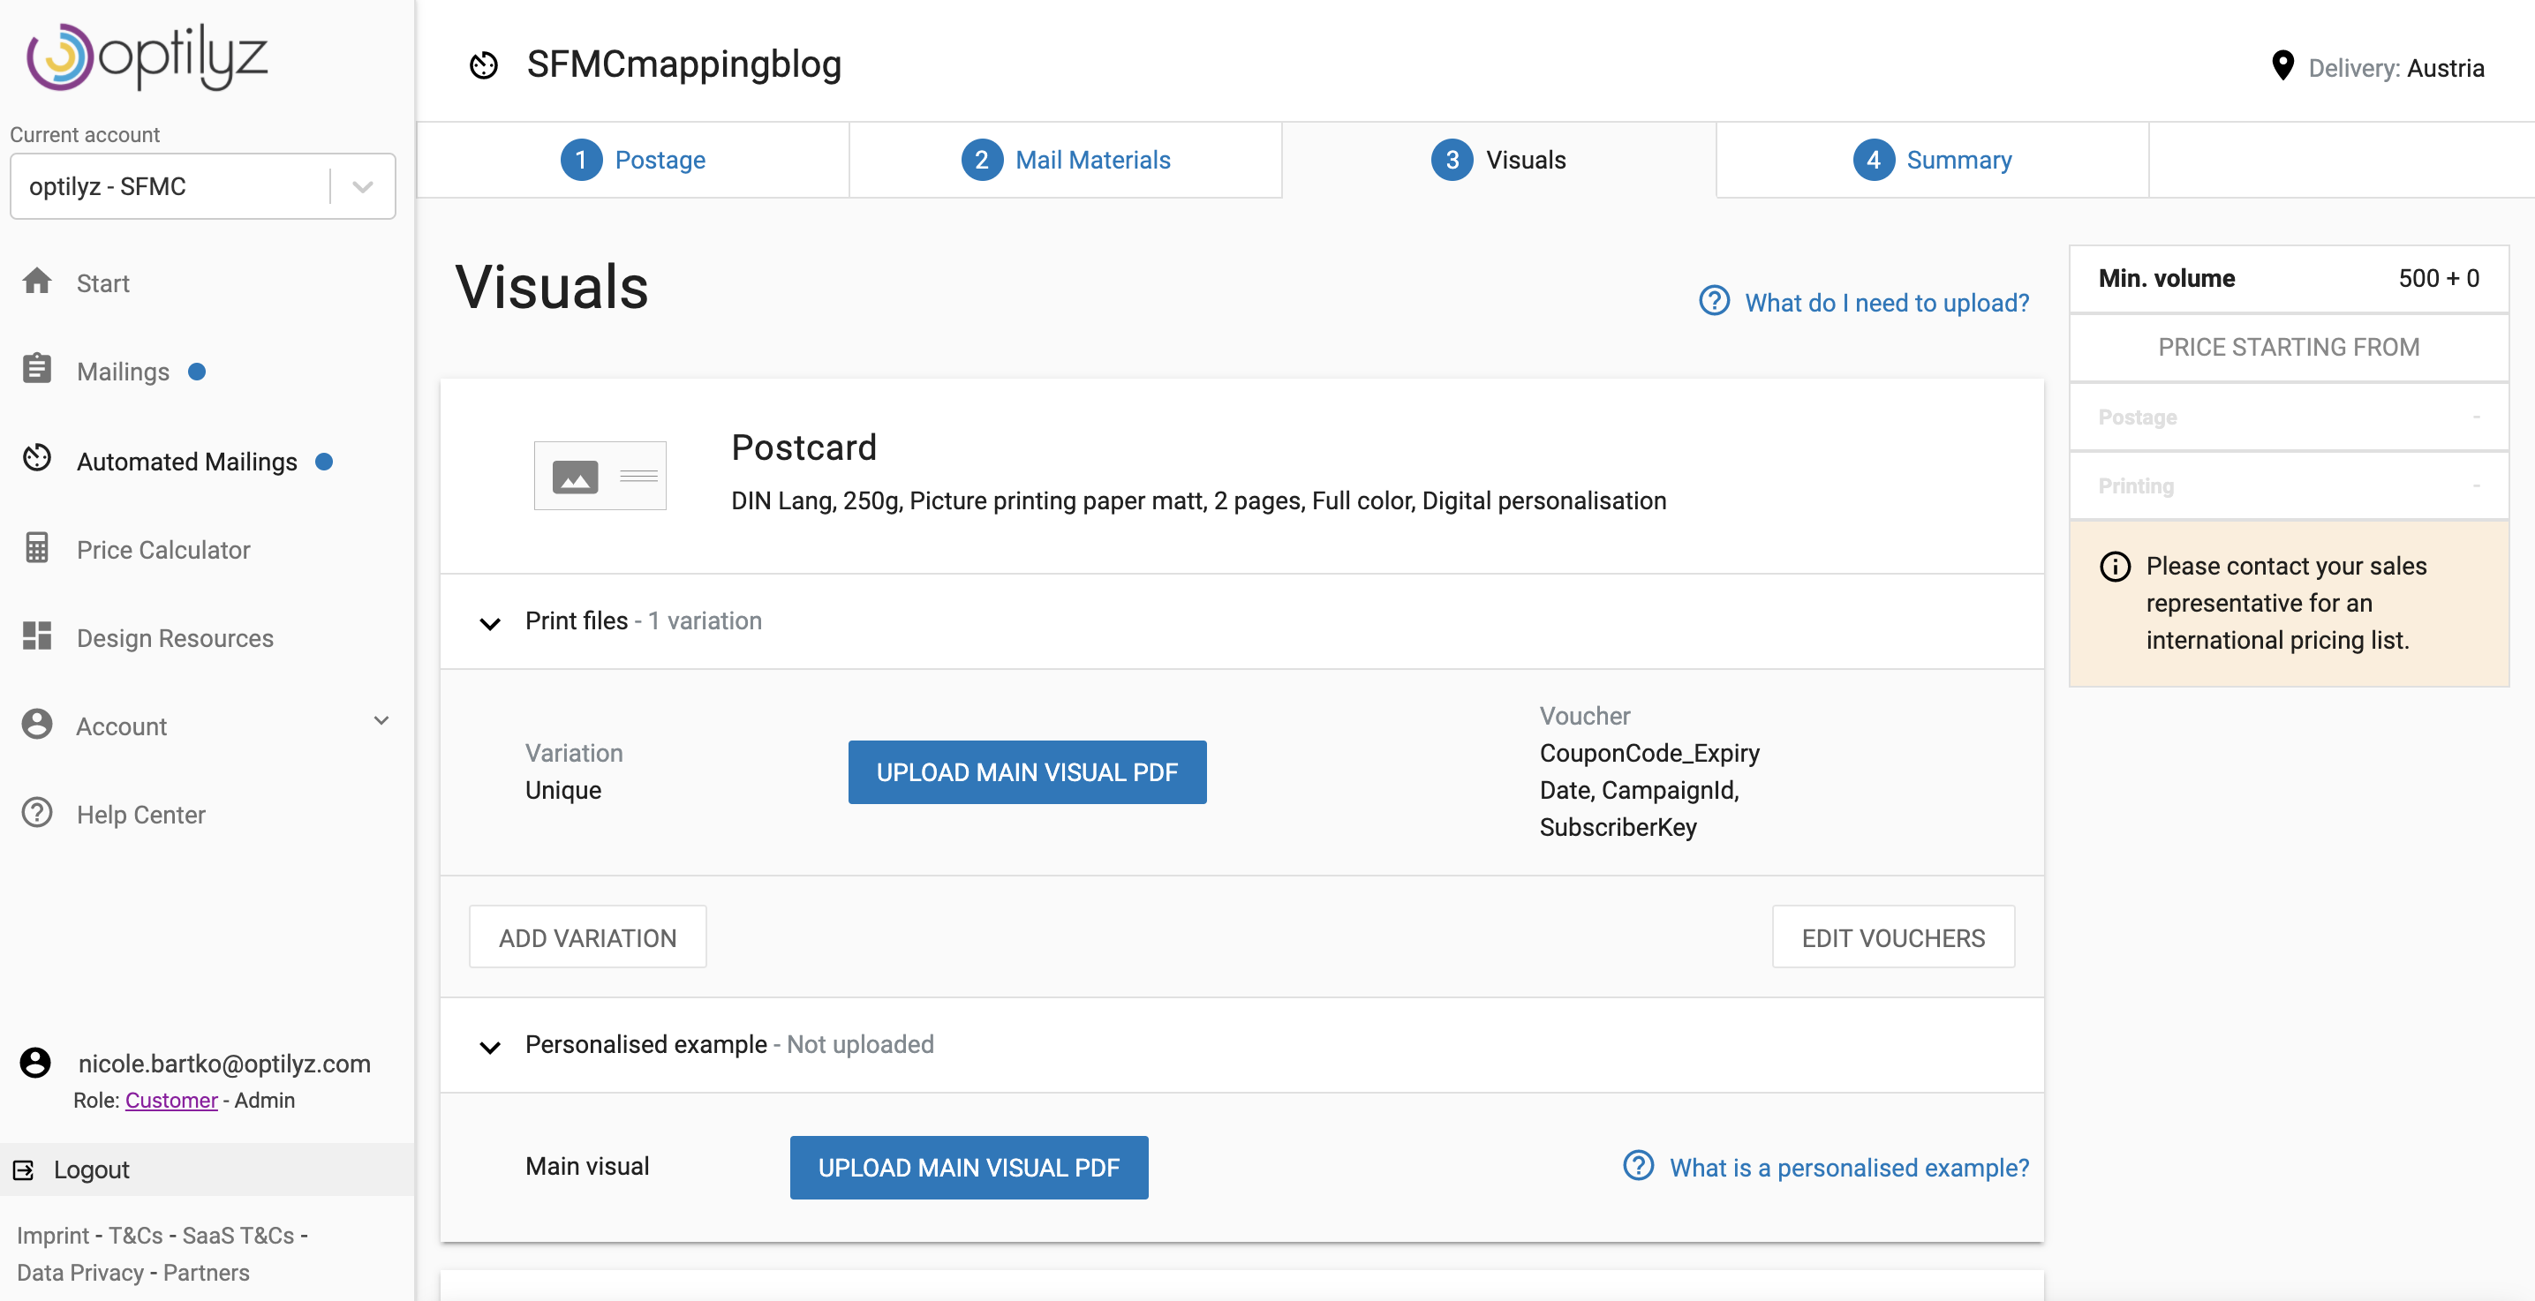2535x1301 pixels.
Task: Collapse the Print files section
Action: point(490,622)
